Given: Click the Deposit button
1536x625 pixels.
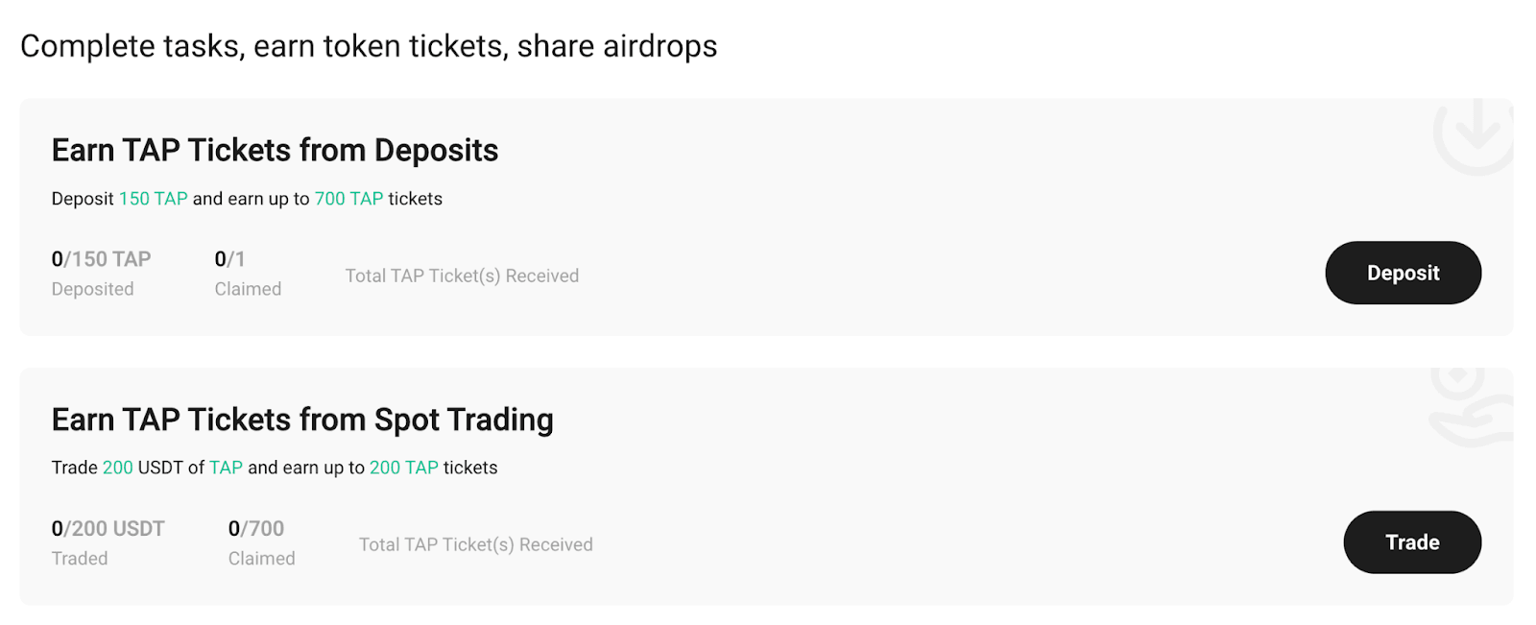Looking at the screenshot, I should (1403, 273).
